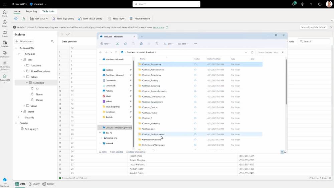
Task: Open Data hub in left navigation
Action: 5,44
